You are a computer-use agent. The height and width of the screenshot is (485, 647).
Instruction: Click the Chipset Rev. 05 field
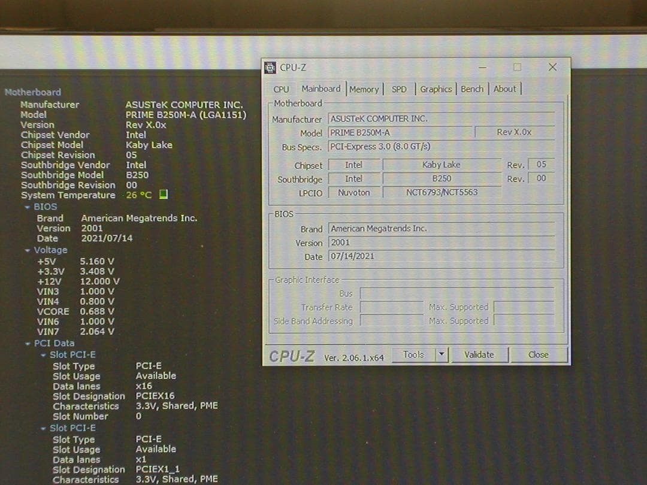(542, 164)
